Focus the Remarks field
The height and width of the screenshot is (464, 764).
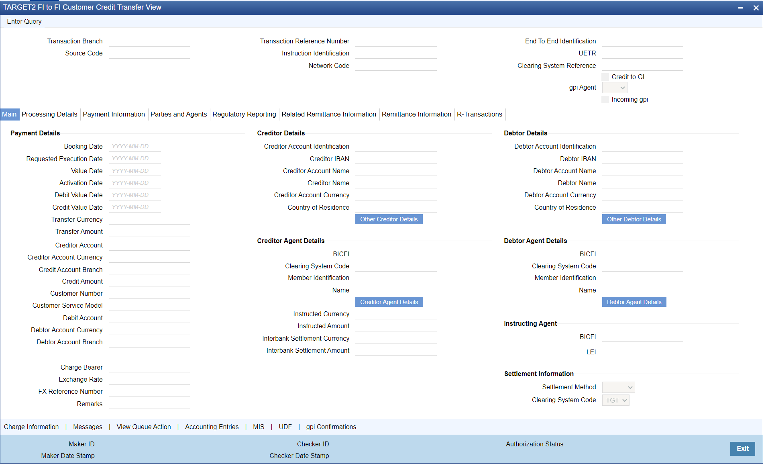[149, 404]
